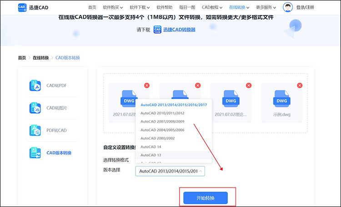This screenshot has width=341, height=207.
Task: Click the 登录/注册 link
Action: point(305,7)
